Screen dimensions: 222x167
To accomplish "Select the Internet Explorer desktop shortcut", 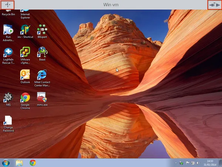I will coord(25,14).
